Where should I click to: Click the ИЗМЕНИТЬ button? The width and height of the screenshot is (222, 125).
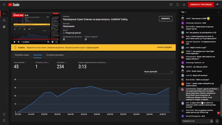(165, 18)
